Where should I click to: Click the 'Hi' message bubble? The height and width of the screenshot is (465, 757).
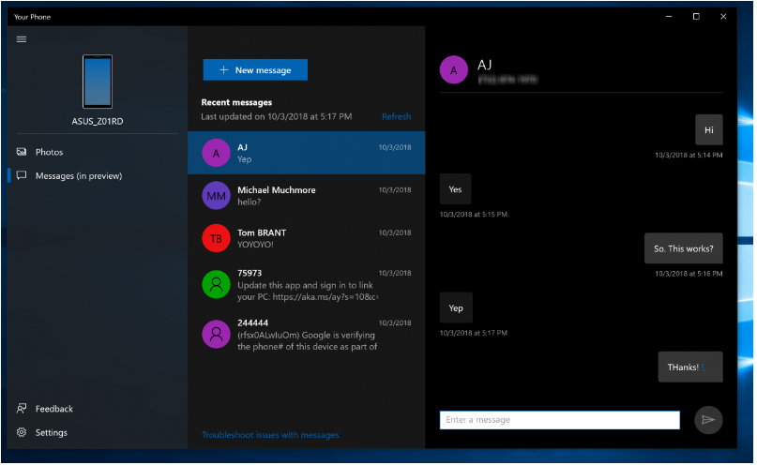pyautogui.click(x=709, y=129)
